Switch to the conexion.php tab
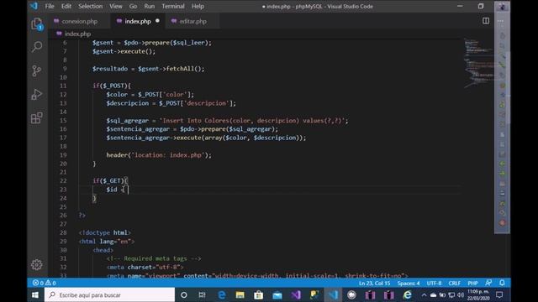This screenshot has width=538, height=302. pos(79,21)
